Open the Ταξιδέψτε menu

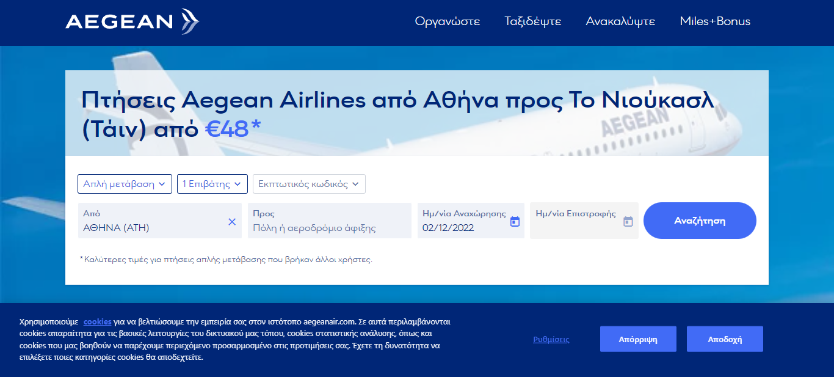(x=532, y=21)
